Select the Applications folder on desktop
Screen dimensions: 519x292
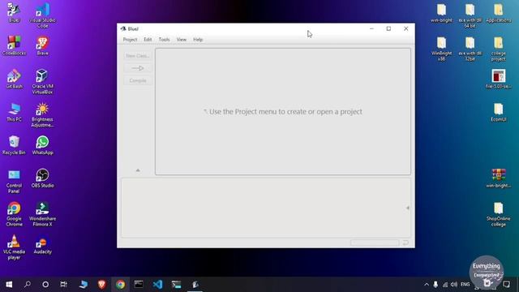tap(499, 13)
